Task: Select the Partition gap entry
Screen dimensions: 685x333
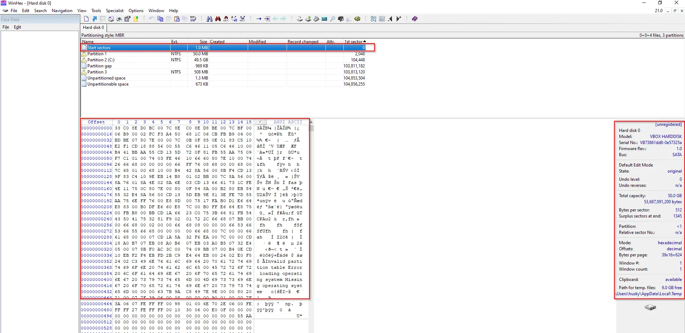Action: point(100,66)
